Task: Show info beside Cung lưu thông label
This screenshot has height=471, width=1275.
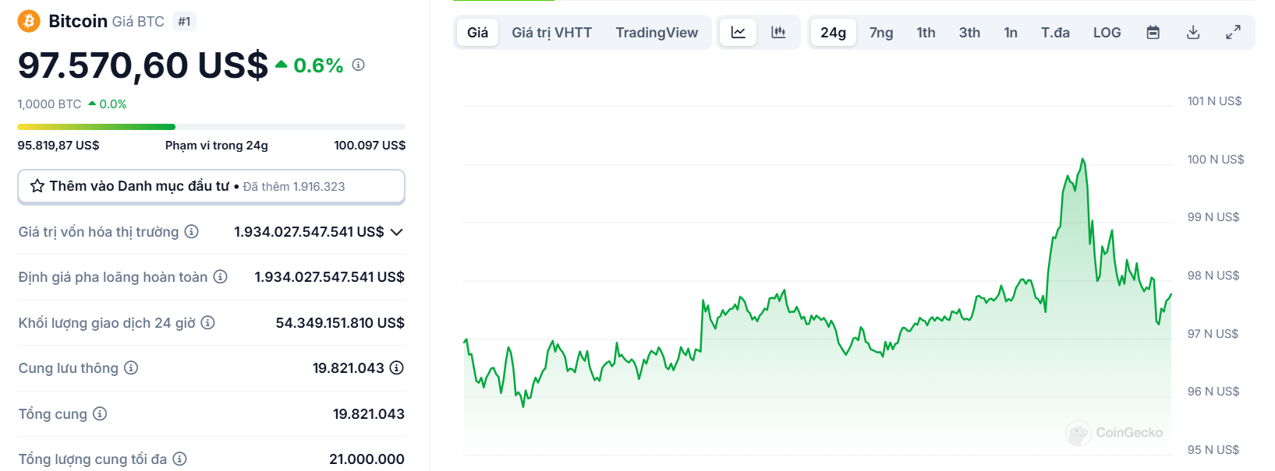Action: pos(131,367)
